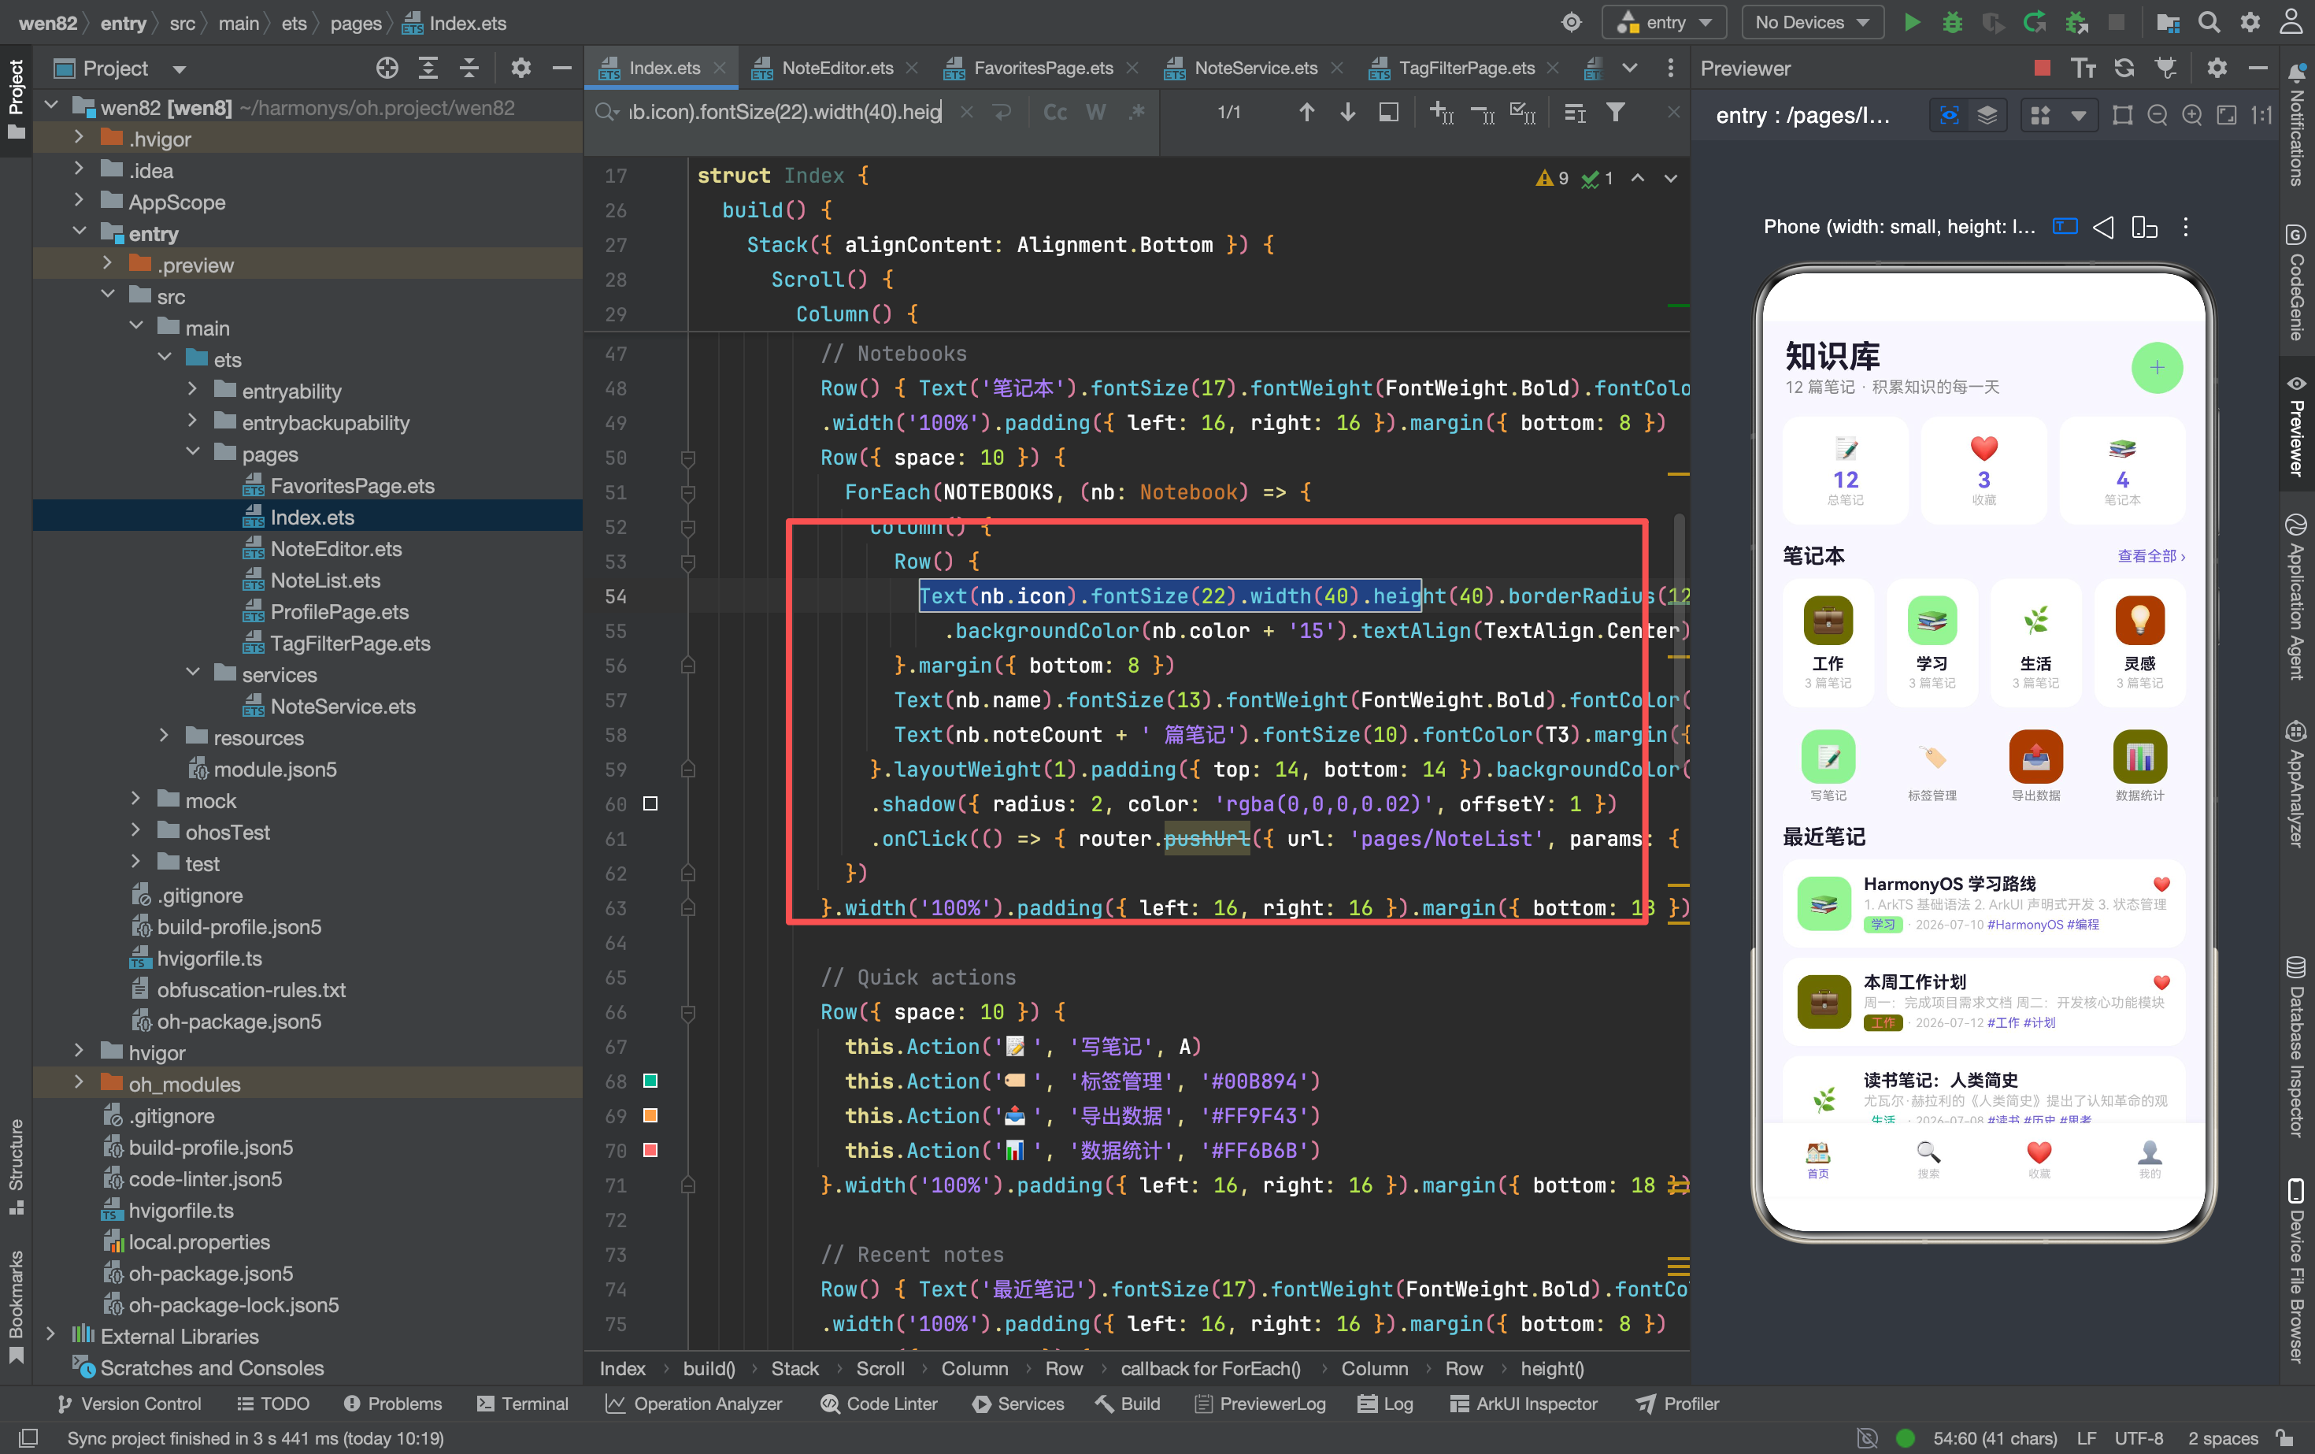Viewport: 2315px width, 1454px height.
Task: Open the Inspector toggle in Previewer toolbar
Action: pyautogui.click(x=1949, y=116)
